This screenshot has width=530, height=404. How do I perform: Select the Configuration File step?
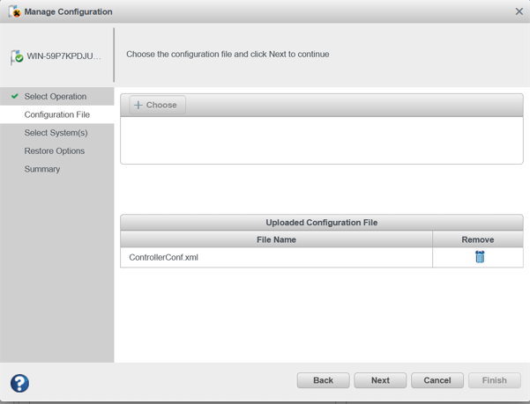[x=56, y=114]
